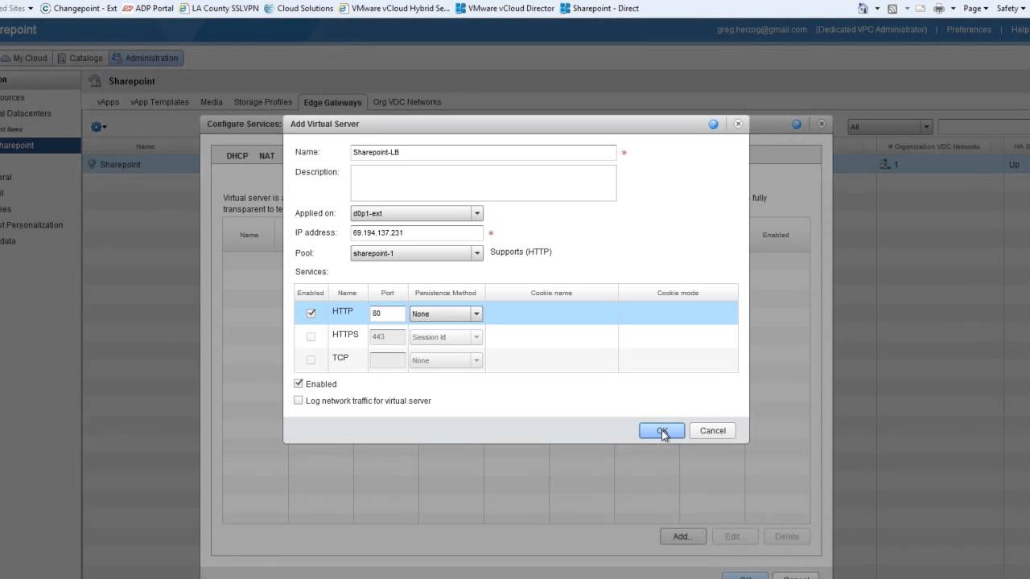Open the Print dropdown arrow
This screenshot has height=579, width=1030.
click(x=953, y=9)
